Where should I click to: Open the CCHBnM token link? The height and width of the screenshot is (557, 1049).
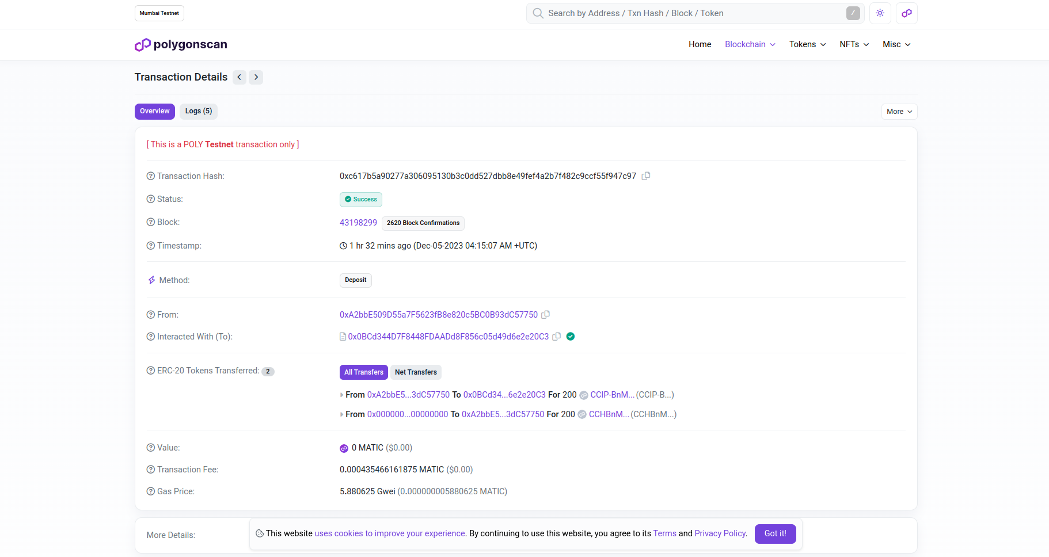click(609, 414)
